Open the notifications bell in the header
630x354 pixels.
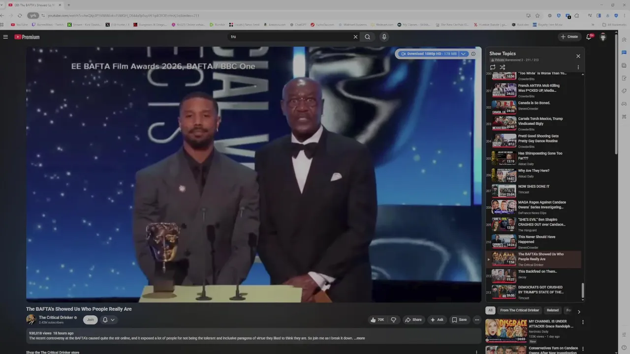pos(589,37)
